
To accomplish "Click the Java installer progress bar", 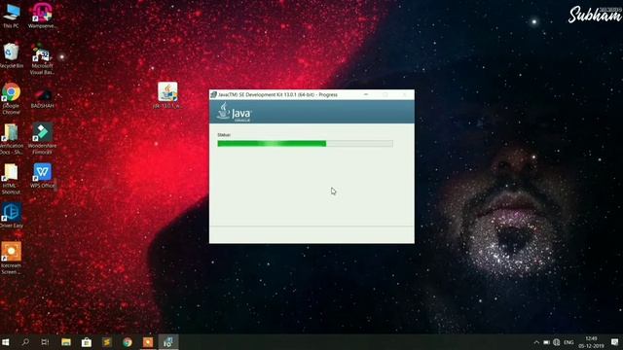I will click(305, 143).
